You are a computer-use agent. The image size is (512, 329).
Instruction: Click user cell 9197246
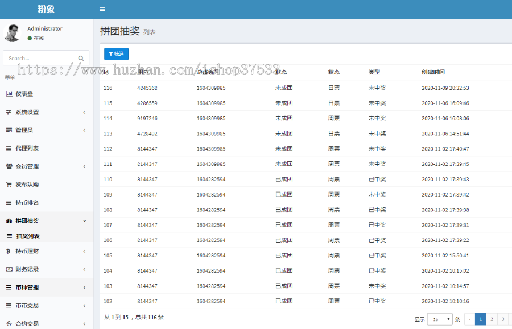147,119
